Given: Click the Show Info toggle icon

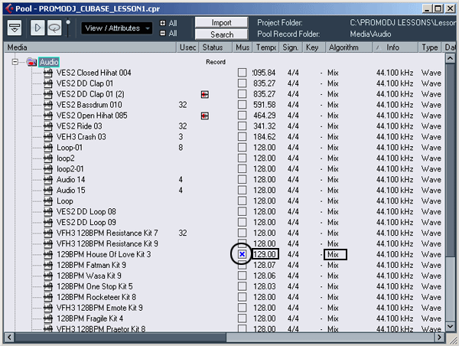Looking at the screenshot, I should point(15,28).
